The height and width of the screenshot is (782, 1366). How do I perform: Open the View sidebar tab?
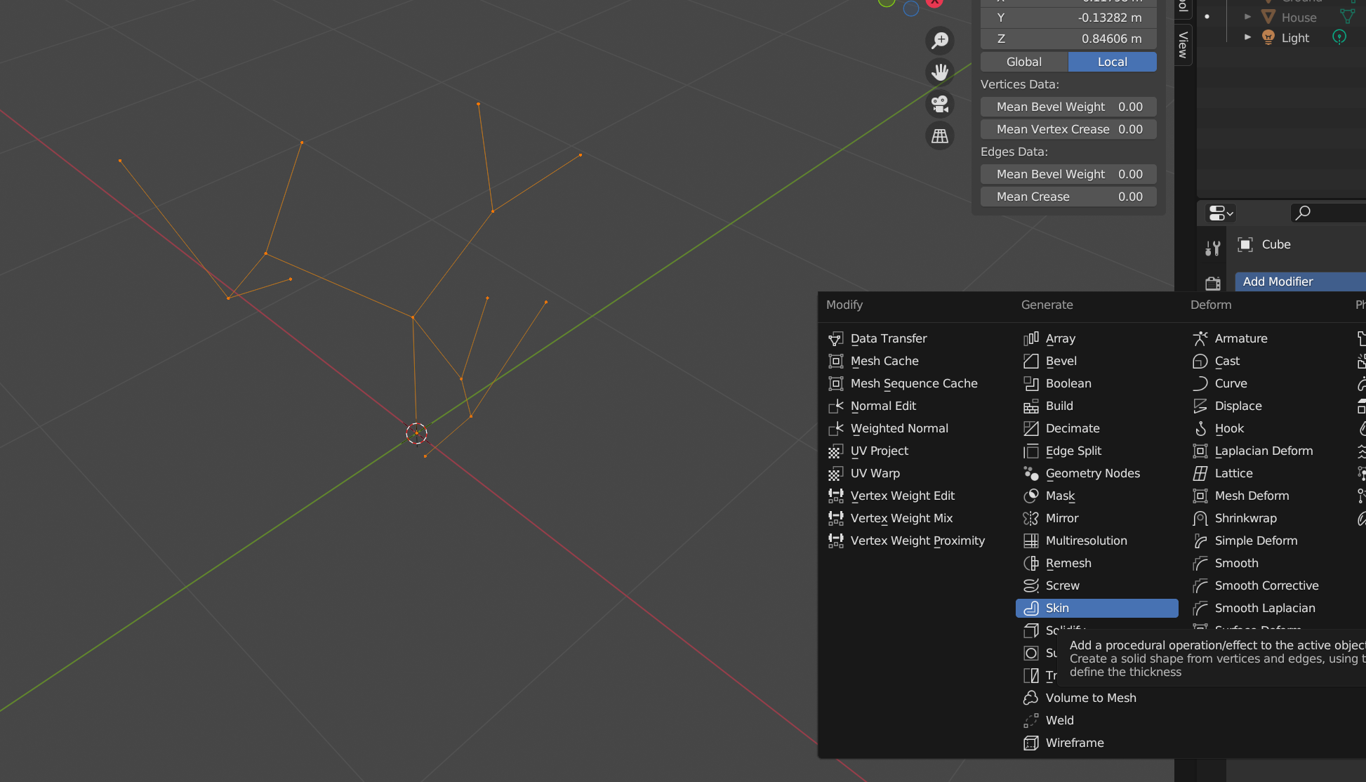tap(1183, 44)
